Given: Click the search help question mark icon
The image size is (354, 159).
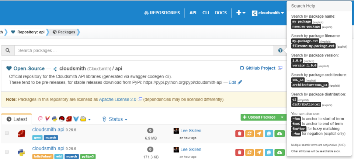Looking at the screenshot, I should pyautogui.click(x=280, y=50).
